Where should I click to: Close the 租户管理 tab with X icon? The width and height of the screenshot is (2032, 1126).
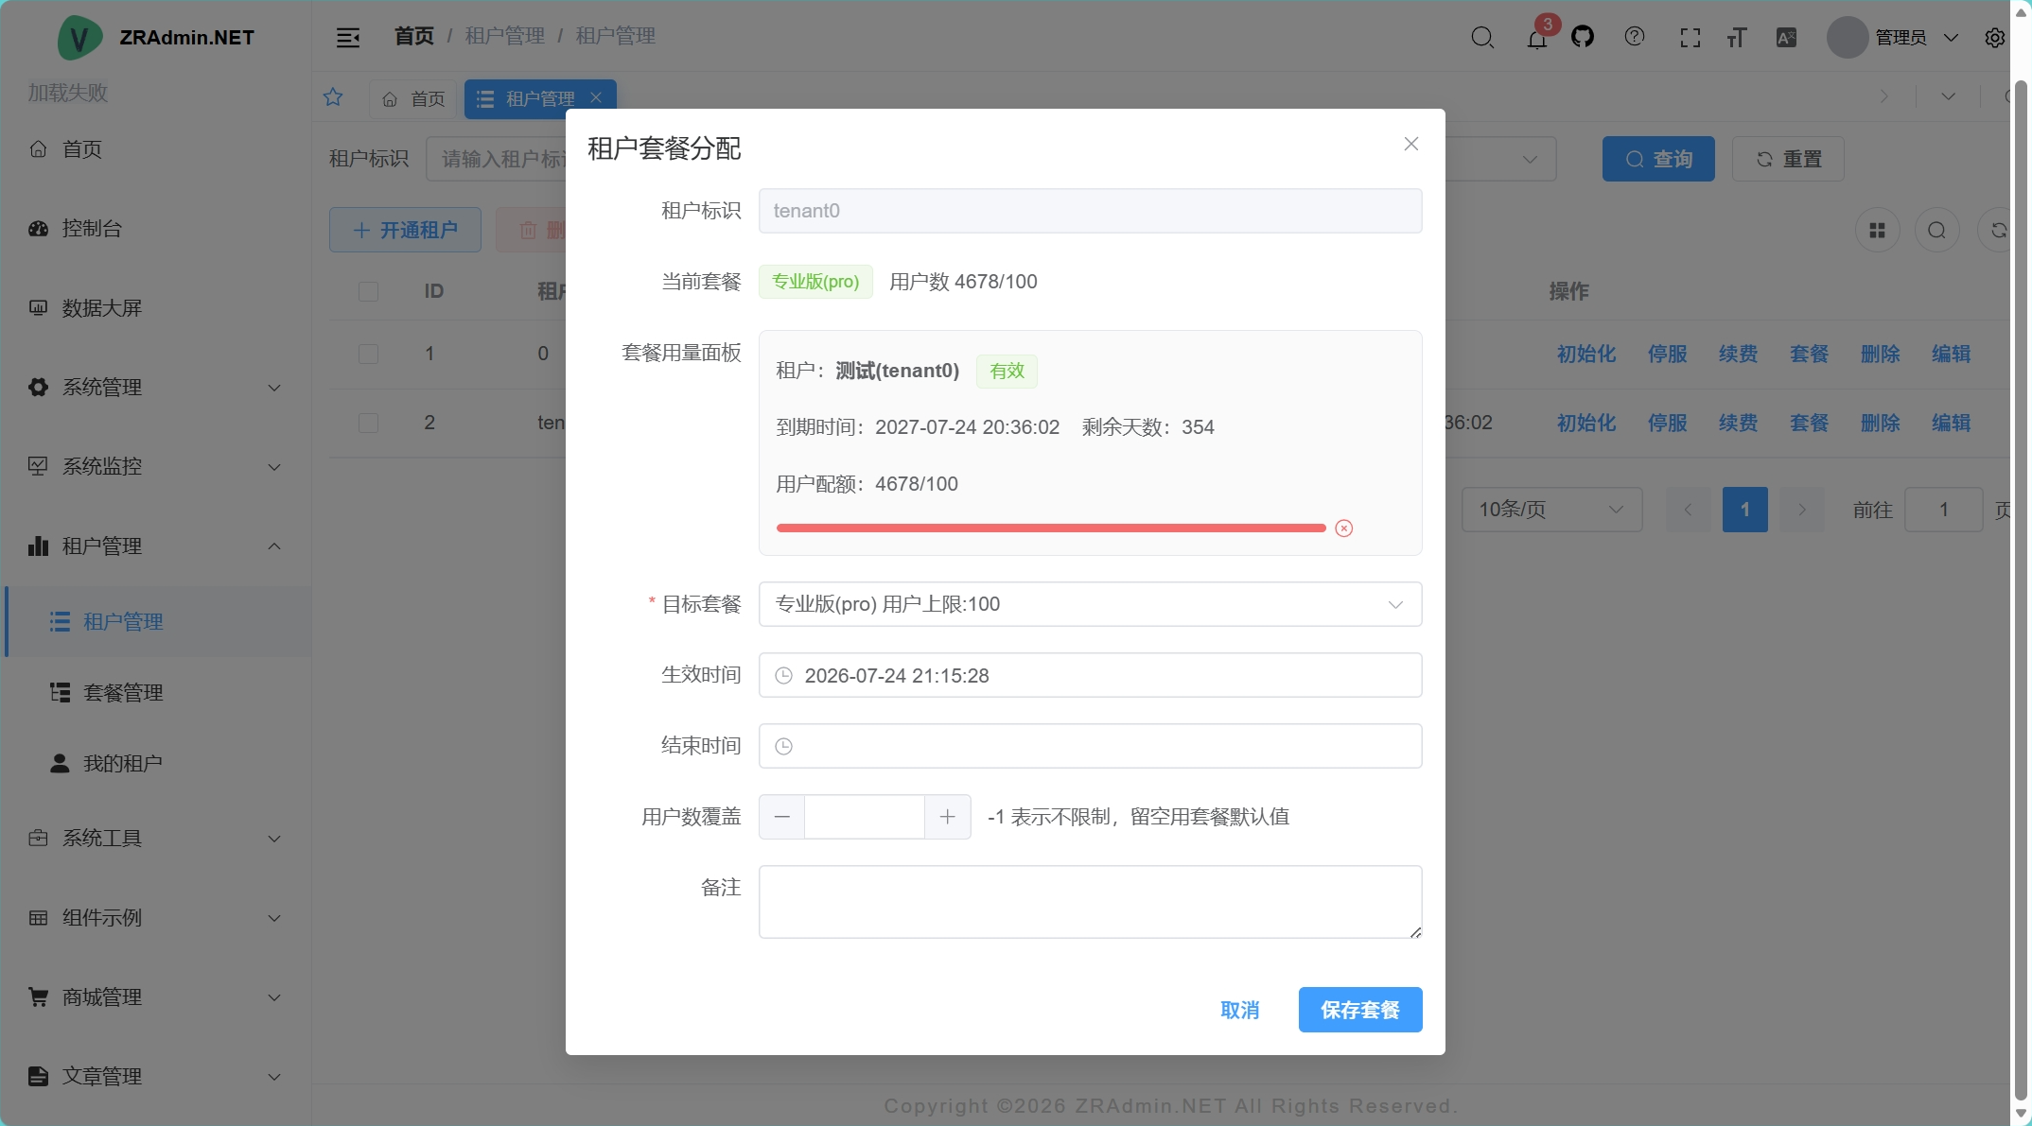coord(596,97)
